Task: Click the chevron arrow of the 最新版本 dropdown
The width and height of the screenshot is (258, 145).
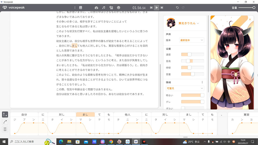Action: pos(202,40)
